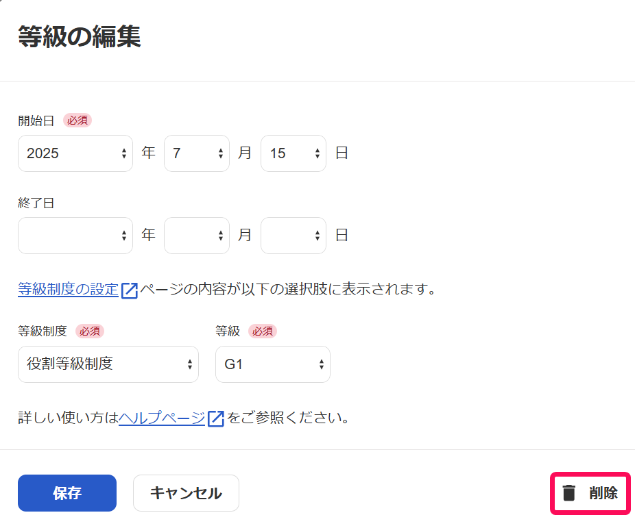
Task: Click the 等級の編集 dialog heading
Action: click(80, 37)
